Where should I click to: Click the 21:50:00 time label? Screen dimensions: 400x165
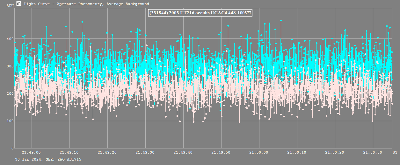pos(259,153)
